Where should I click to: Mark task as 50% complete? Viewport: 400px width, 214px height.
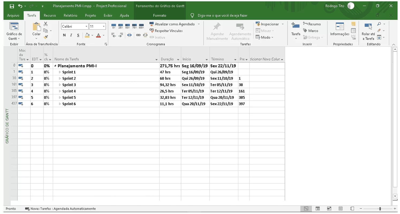[x=127, y=26]
